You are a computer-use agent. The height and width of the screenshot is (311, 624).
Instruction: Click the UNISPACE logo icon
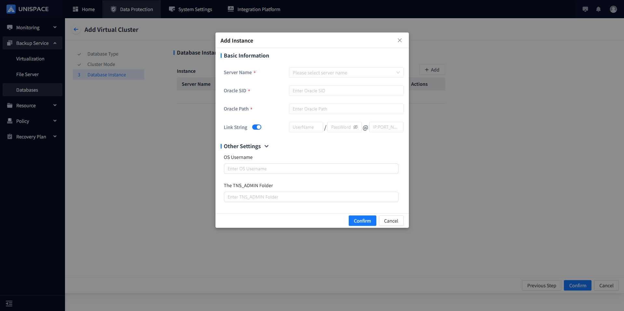tap(11, 9)
